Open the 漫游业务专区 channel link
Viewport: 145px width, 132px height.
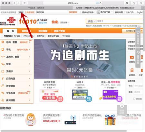pyautogui.click(x=53, y=36)
